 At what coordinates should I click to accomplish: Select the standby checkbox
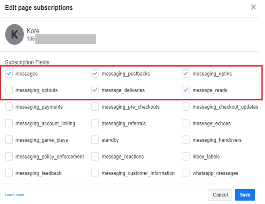(x=95, y=140)
